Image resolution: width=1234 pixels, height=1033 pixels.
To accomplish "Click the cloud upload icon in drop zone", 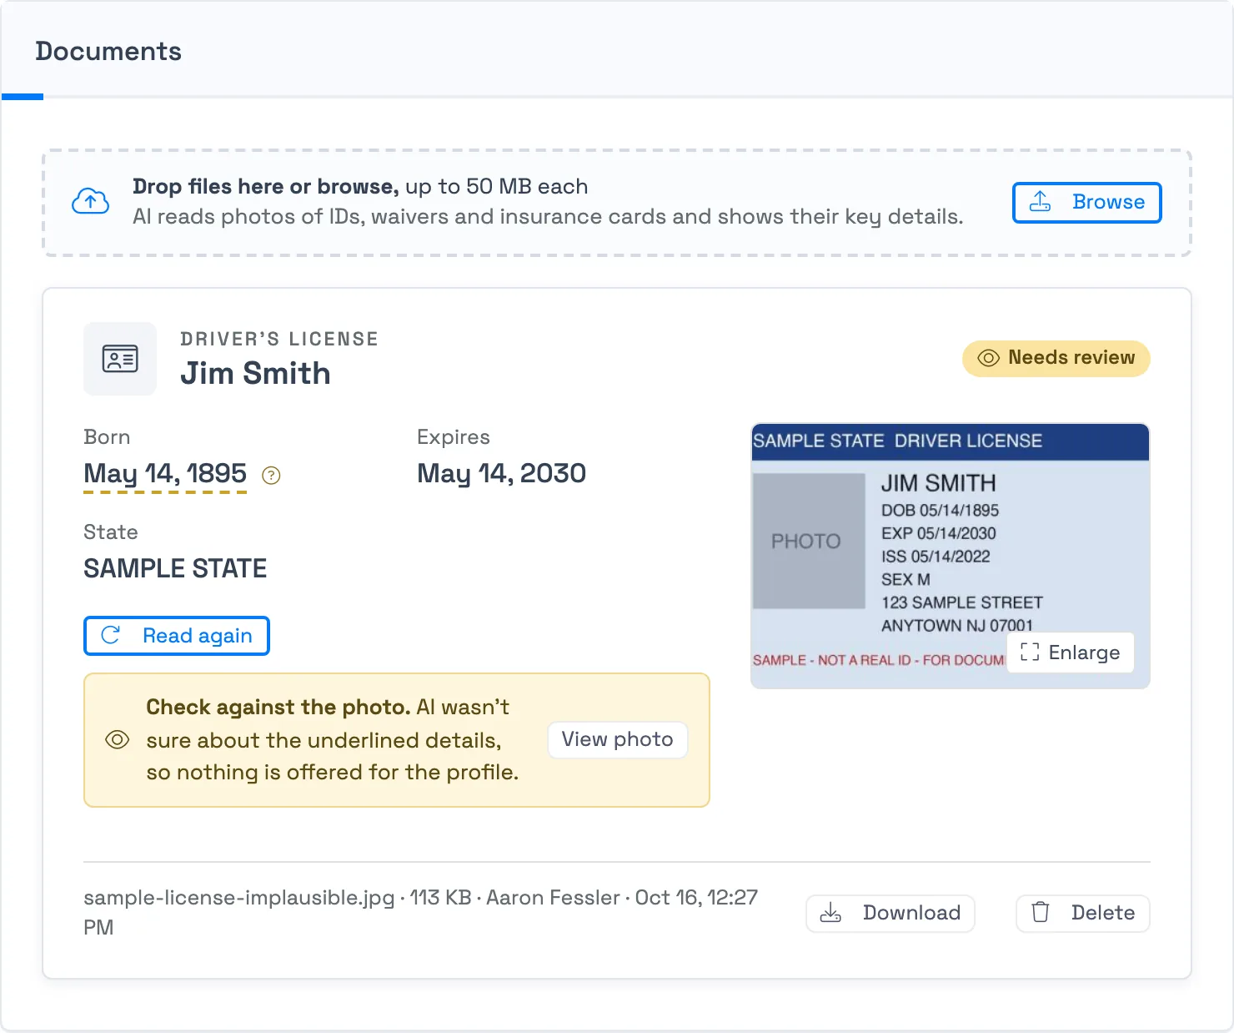I will tap(90, 201).
